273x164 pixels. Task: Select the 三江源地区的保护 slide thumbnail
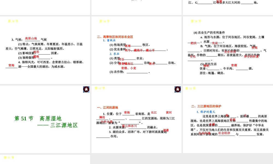(x=228, y=119)
